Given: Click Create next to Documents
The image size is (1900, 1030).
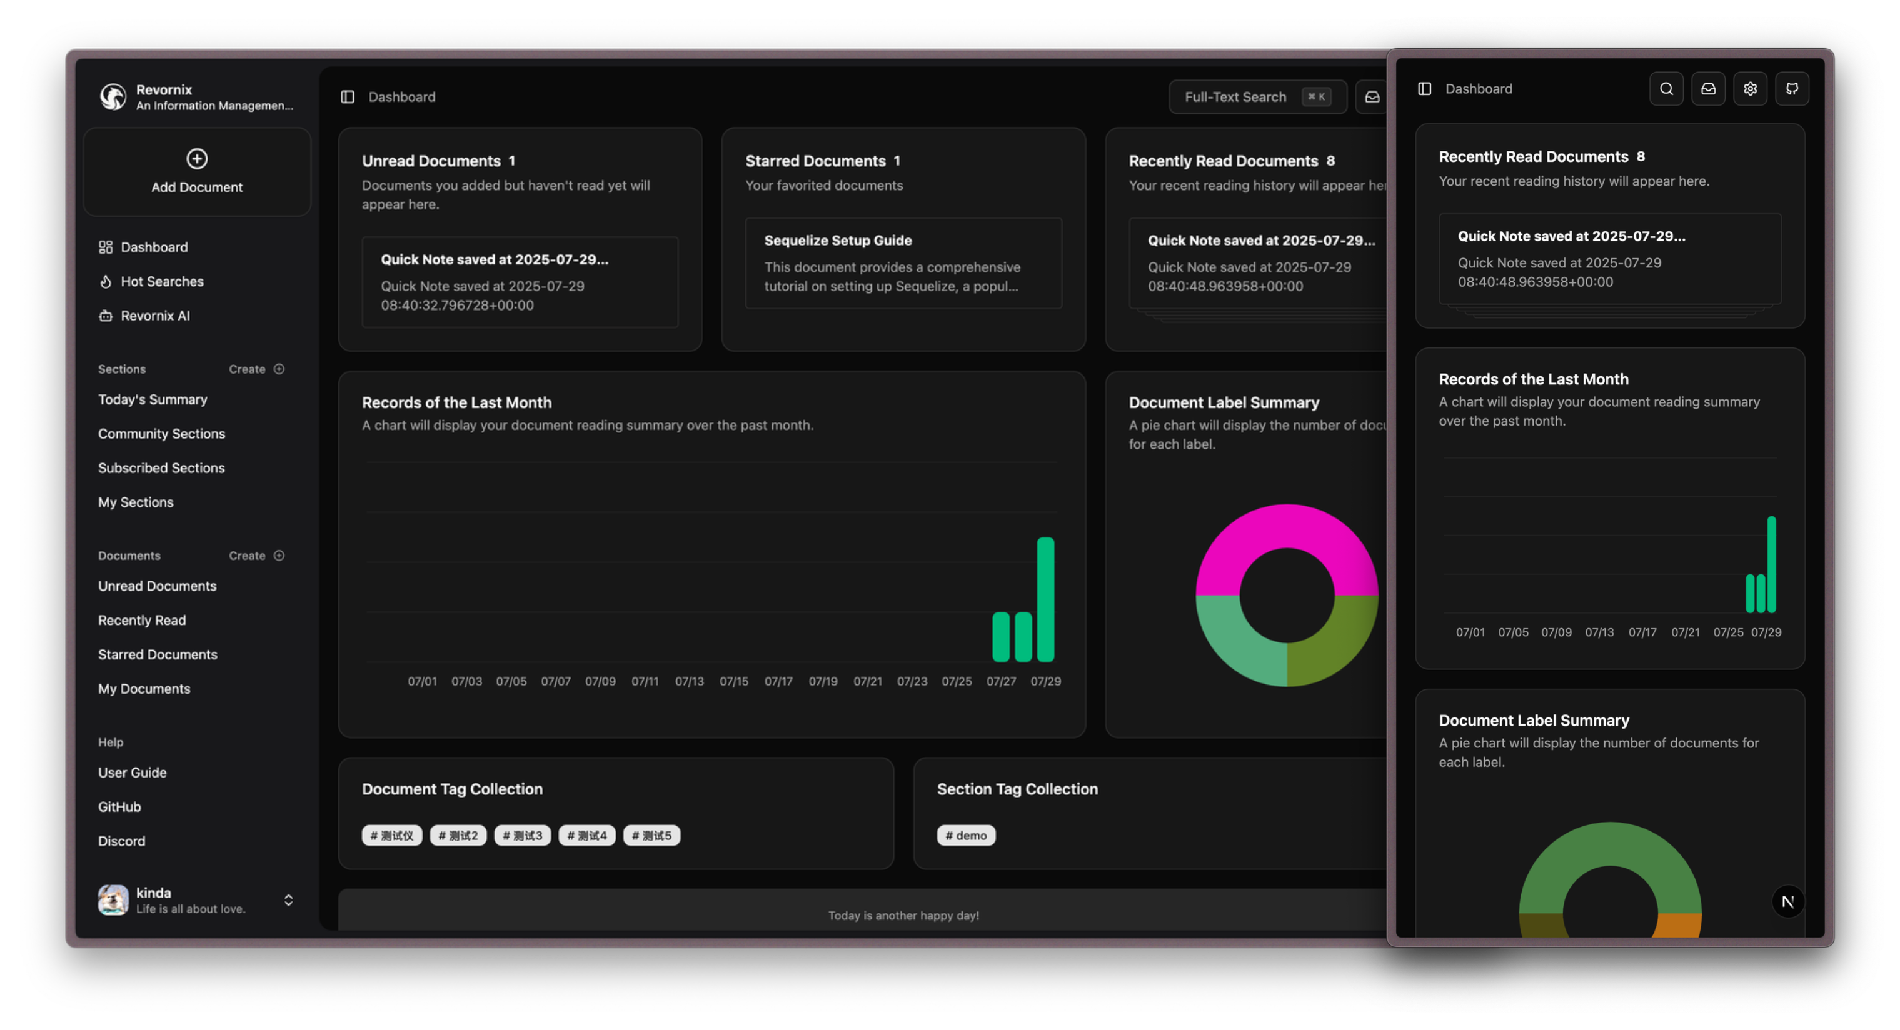Looking at the screenshot, I should click(x=256, y=555).
